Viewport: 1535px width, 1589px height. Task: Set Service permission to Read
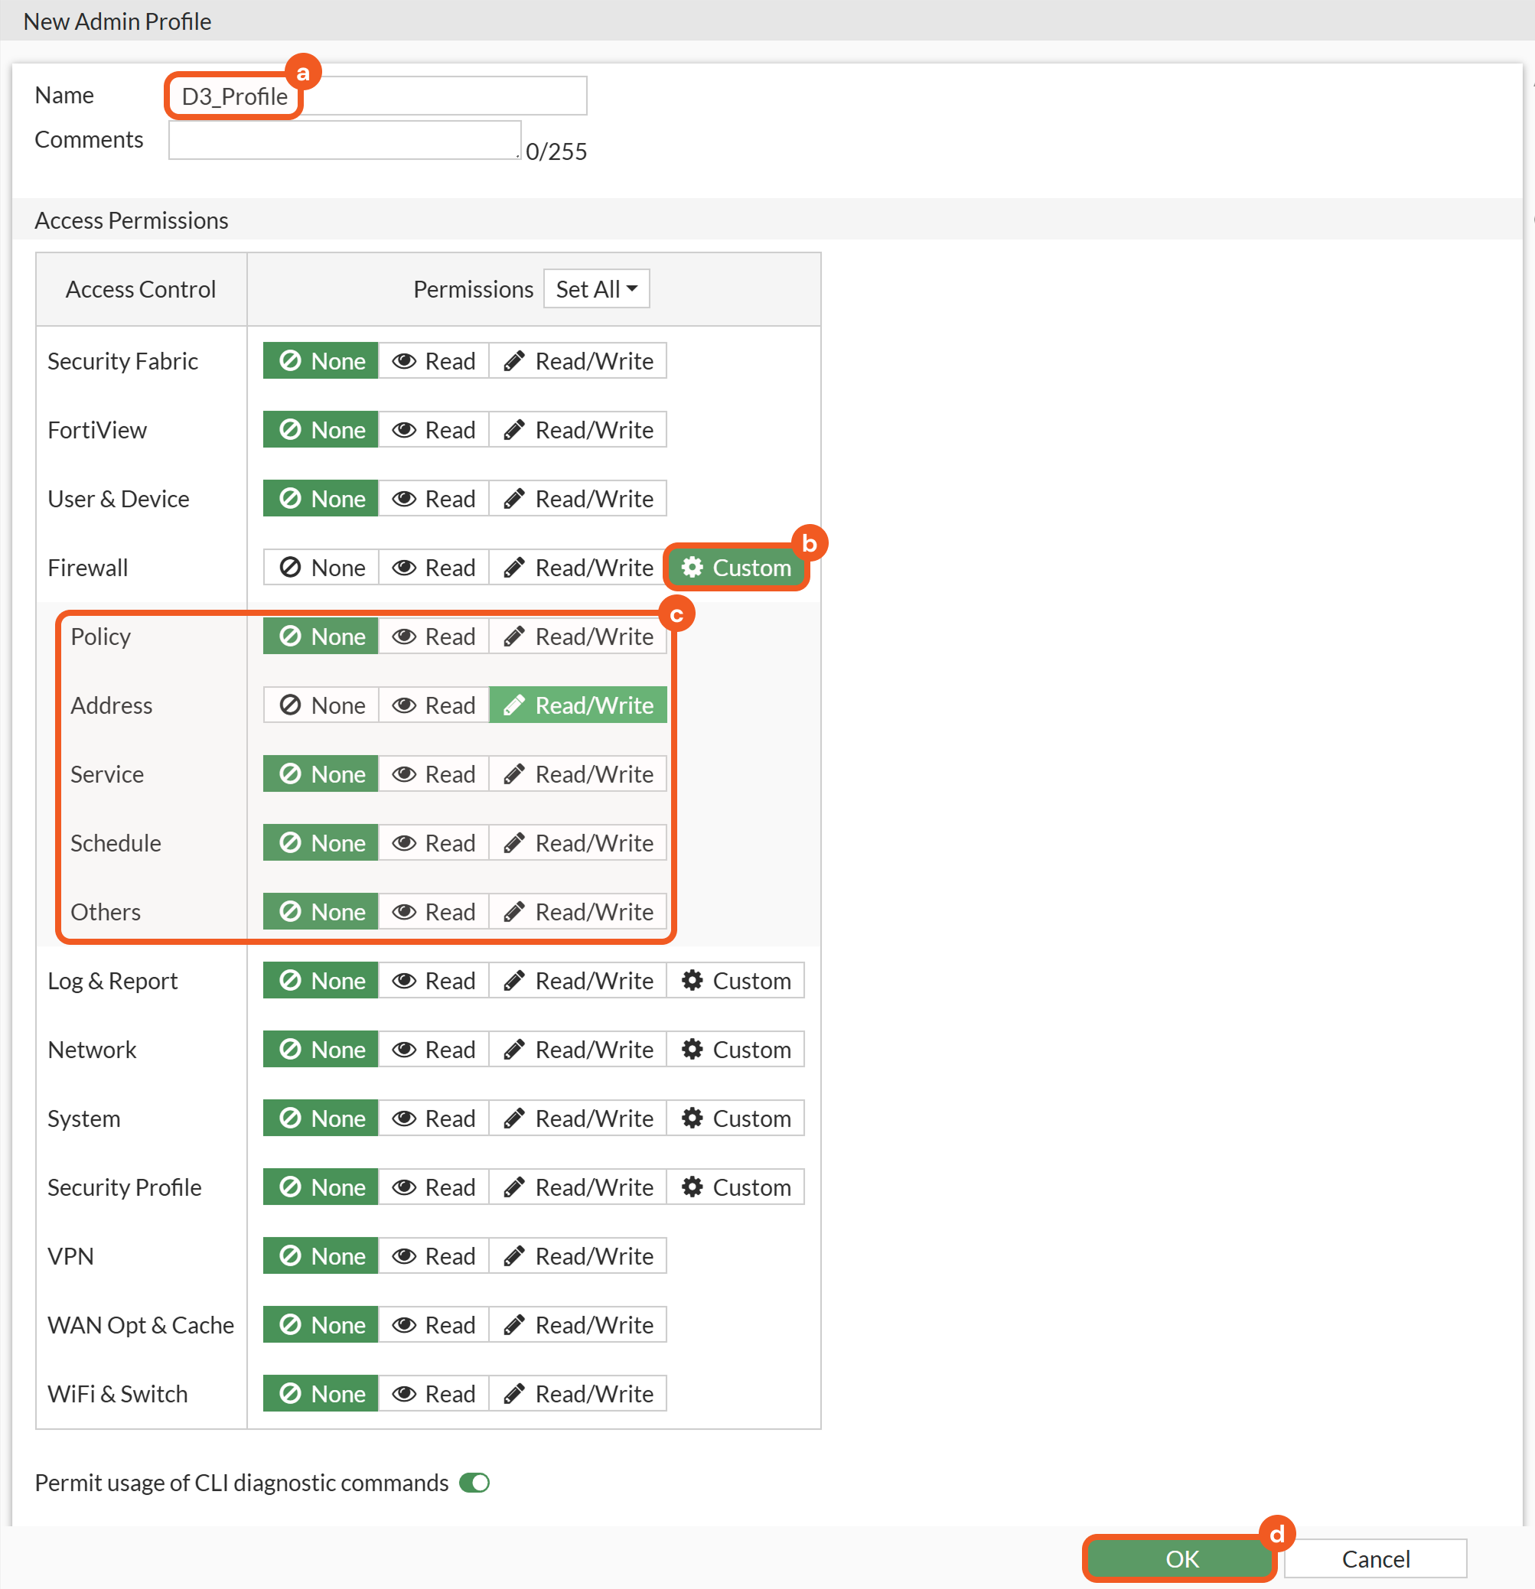(434, 774)
